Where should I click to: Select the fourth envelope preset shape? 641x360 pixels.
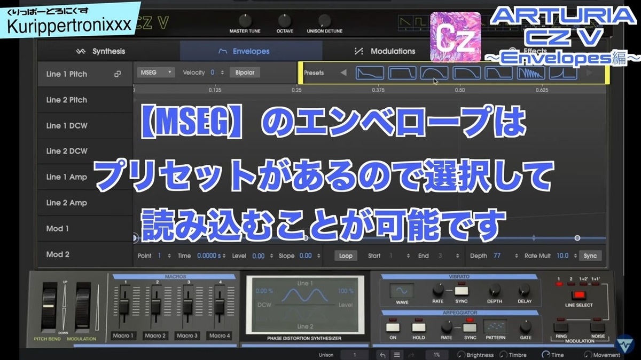(x=467, y=73)
